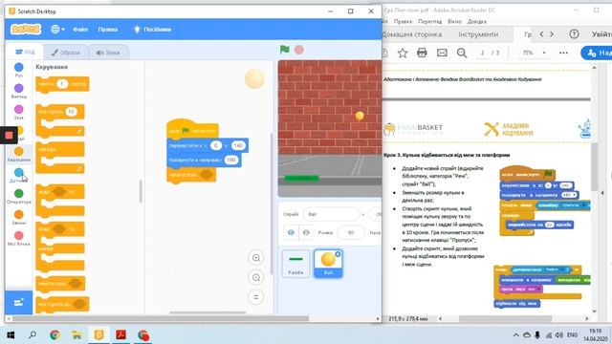Viewport: 612px width, 344px height.
Task: Open Google Chrome from the taskbar
Action: point(55,335)
